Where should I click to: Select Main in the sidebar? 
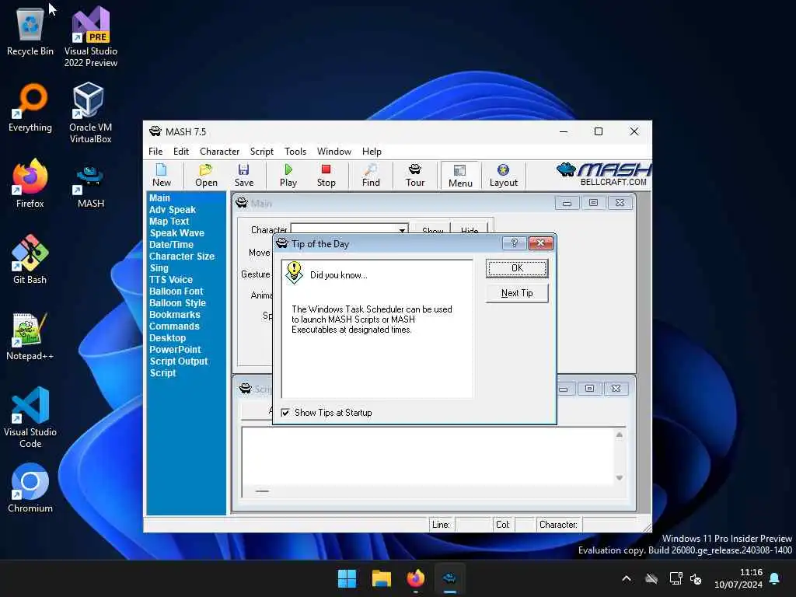[159, 198]
